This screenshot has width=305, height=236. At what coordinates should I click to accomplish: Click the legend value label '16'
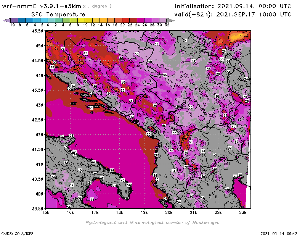point(108,25)
